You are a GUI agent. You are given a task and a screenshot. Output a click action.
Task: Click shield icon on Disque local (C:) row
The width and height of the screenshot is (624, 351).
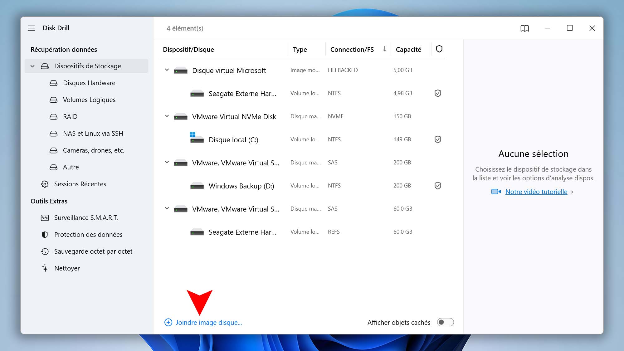tap(438, 139)
